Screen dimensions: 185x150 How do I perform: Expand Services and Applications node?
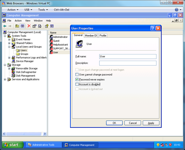pos(5,79)
